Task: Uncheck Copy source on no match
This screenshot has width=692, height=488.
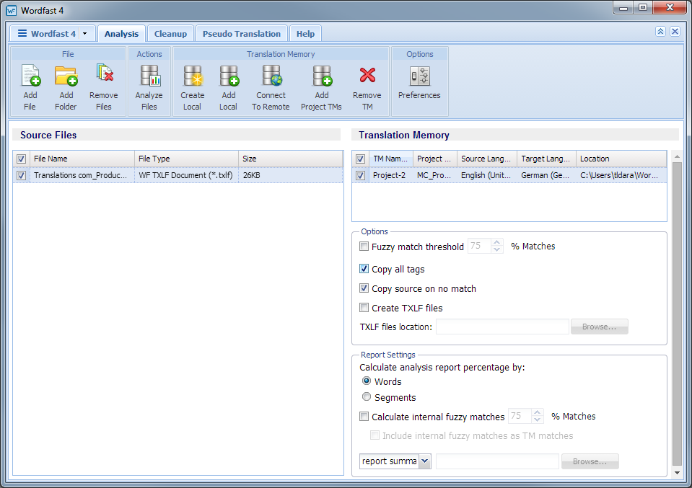Action: point(364,288)
